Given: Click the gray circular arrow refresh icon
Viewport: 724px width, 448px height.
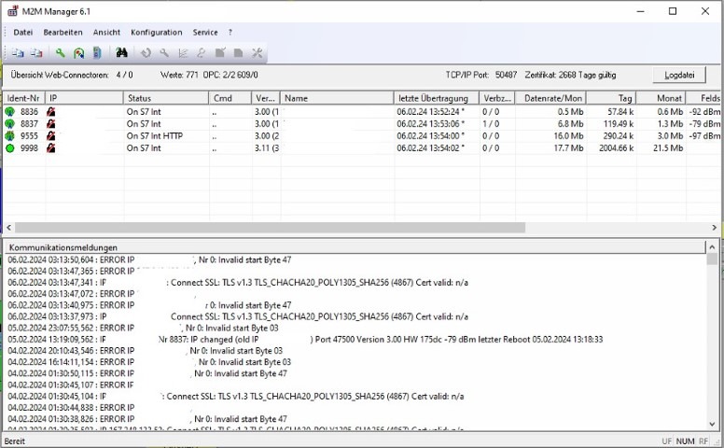Looking at the screenshot, I should [x=146, y=53].
